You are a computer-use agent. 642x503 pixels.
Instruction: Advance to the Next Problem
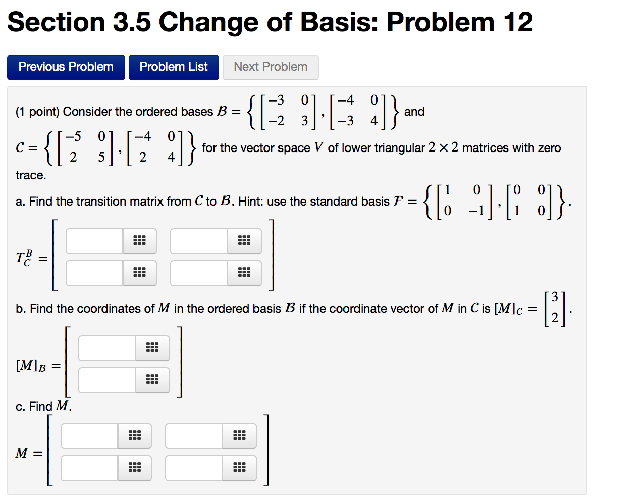click(271, 67)
